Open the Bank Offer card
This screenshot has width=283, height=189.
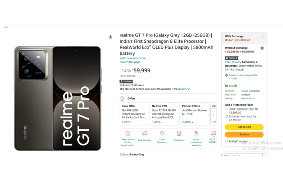[x=135, y=114]
